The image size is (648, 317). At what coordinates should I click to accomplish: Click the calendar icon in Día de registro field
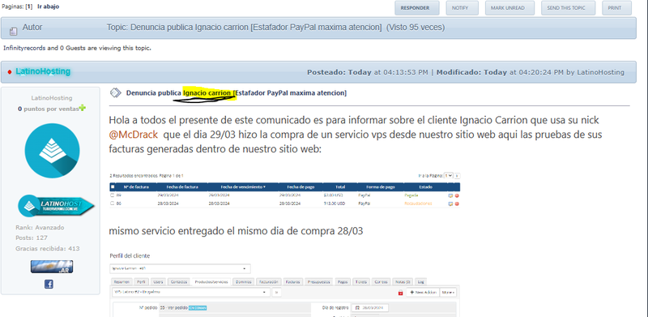pos(357,308)
